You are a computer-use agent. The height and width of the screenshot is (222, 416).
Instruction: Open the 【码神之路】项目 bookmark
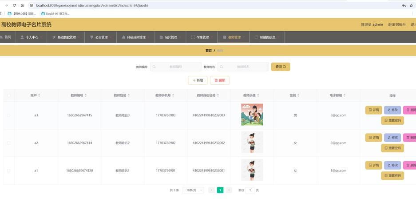point(21,13)
